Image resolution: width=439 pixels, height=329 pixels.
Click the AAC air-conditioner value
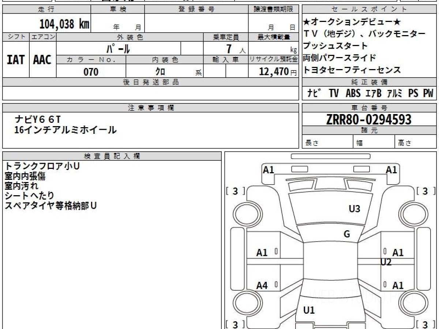pyautogui.click(x=42, y=60)
